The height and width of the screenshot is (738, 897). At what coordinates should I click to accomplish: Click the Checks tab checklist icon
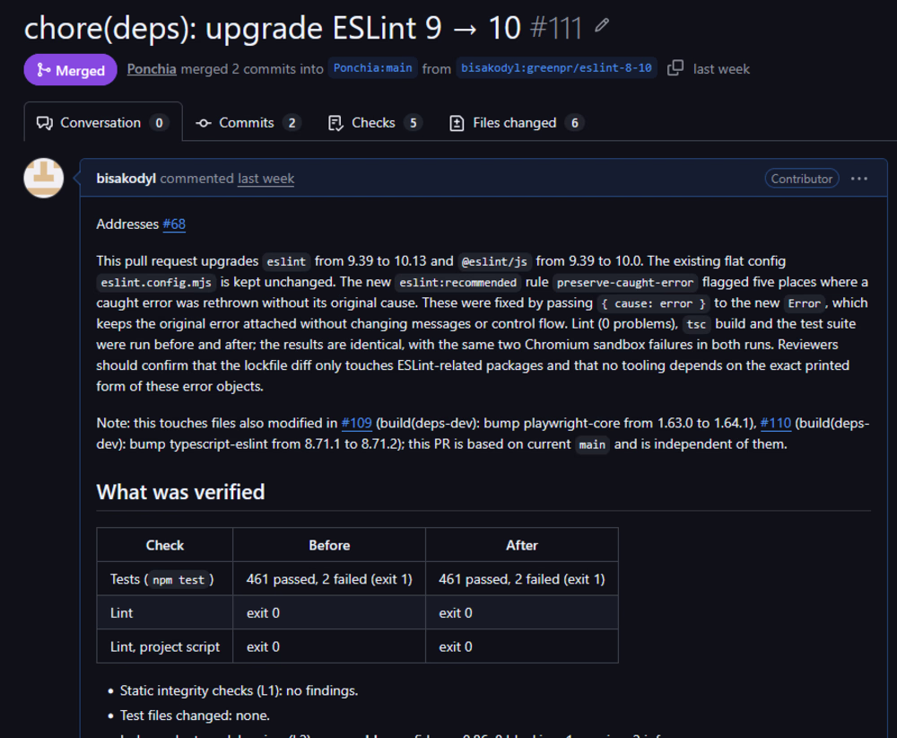coord(335,123)
